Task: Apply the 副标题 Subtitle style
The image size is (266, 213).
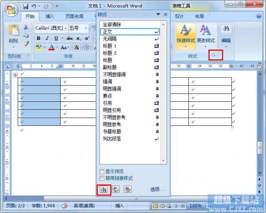Action: coord(129,67)
